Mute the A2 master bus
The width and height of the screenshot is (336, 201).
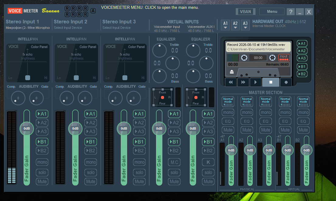click(x=247, y=130)
